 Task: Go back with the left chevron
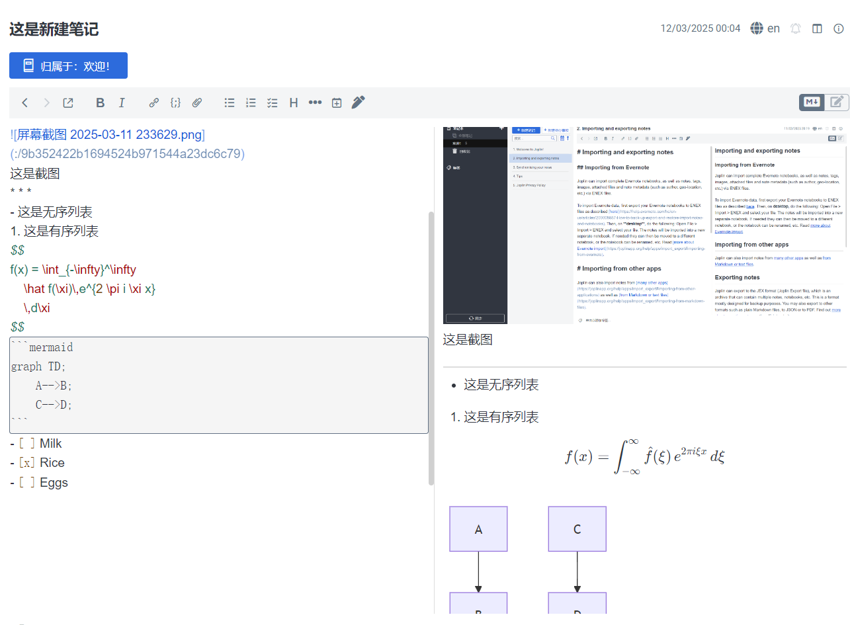(25, 103)
